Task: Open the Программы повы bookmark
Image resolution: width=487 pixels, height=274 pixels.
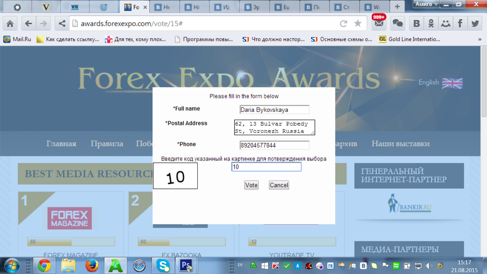Action: pos(204,39)
